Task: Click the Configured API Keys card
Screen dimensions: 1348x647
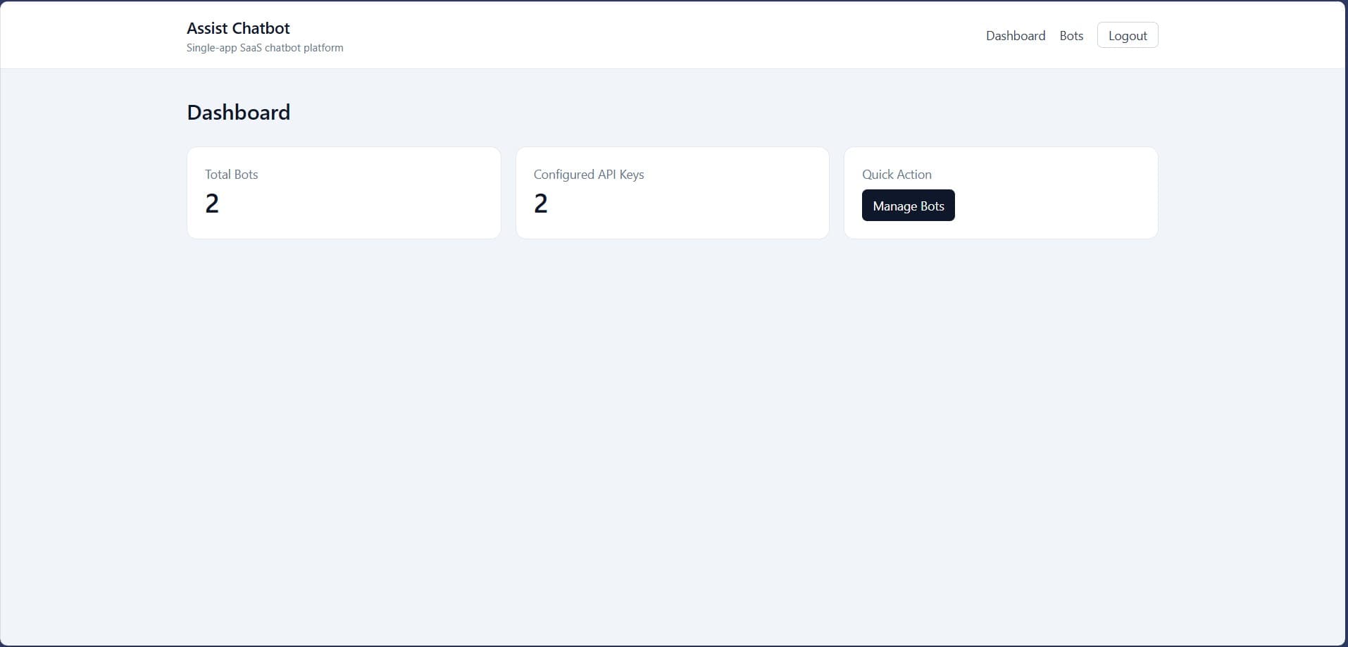Action: pos(672,192)
